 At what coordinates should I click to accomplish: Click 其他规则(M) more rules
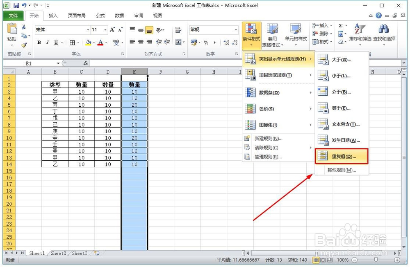[342, 170]
